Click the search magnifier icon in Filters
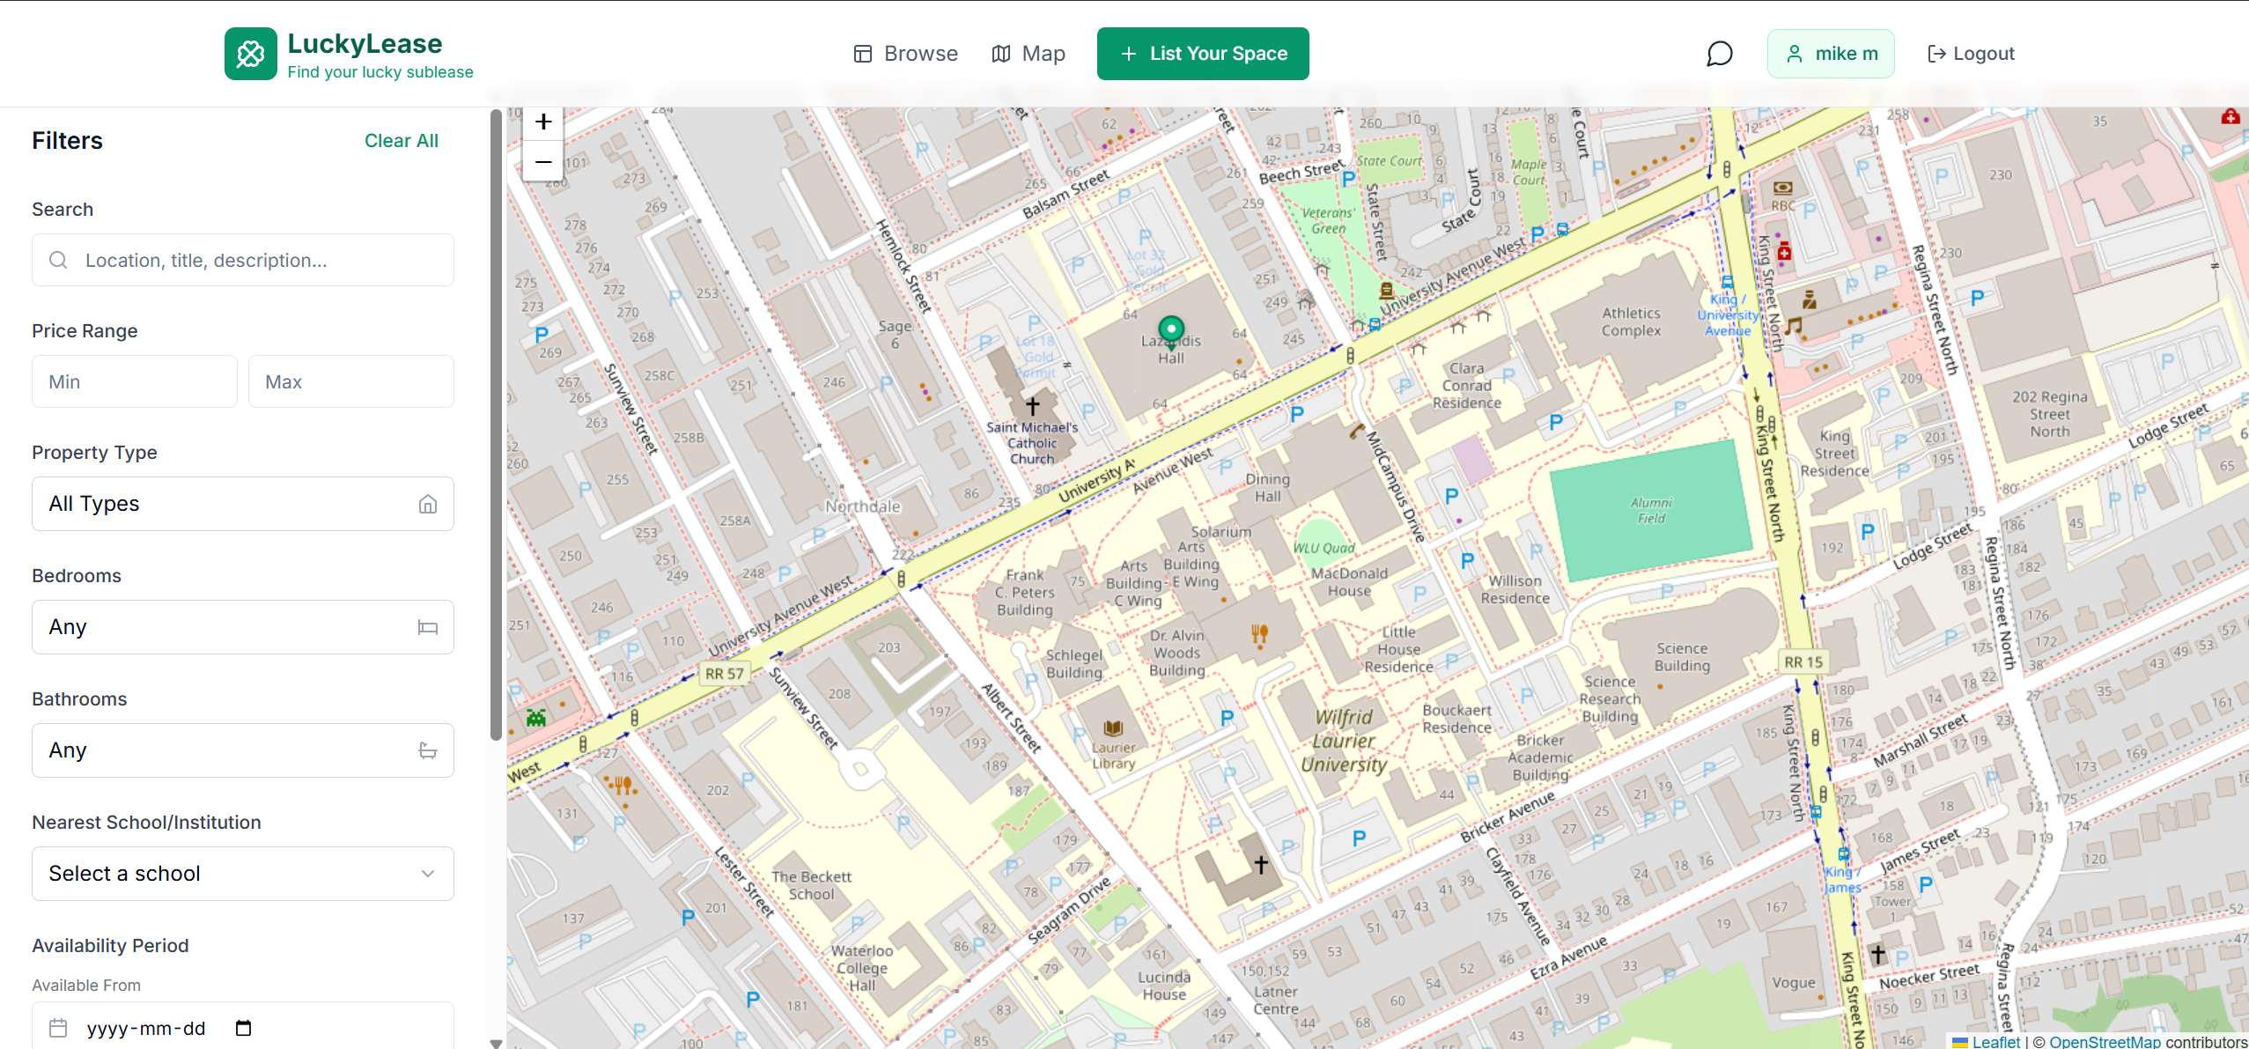This screenshot has width=2249, height=1049. click(x=58, y=260)
